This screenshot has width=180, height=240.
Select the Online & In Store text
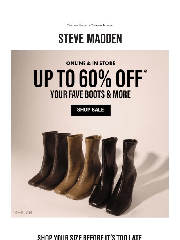pos(91,63)
